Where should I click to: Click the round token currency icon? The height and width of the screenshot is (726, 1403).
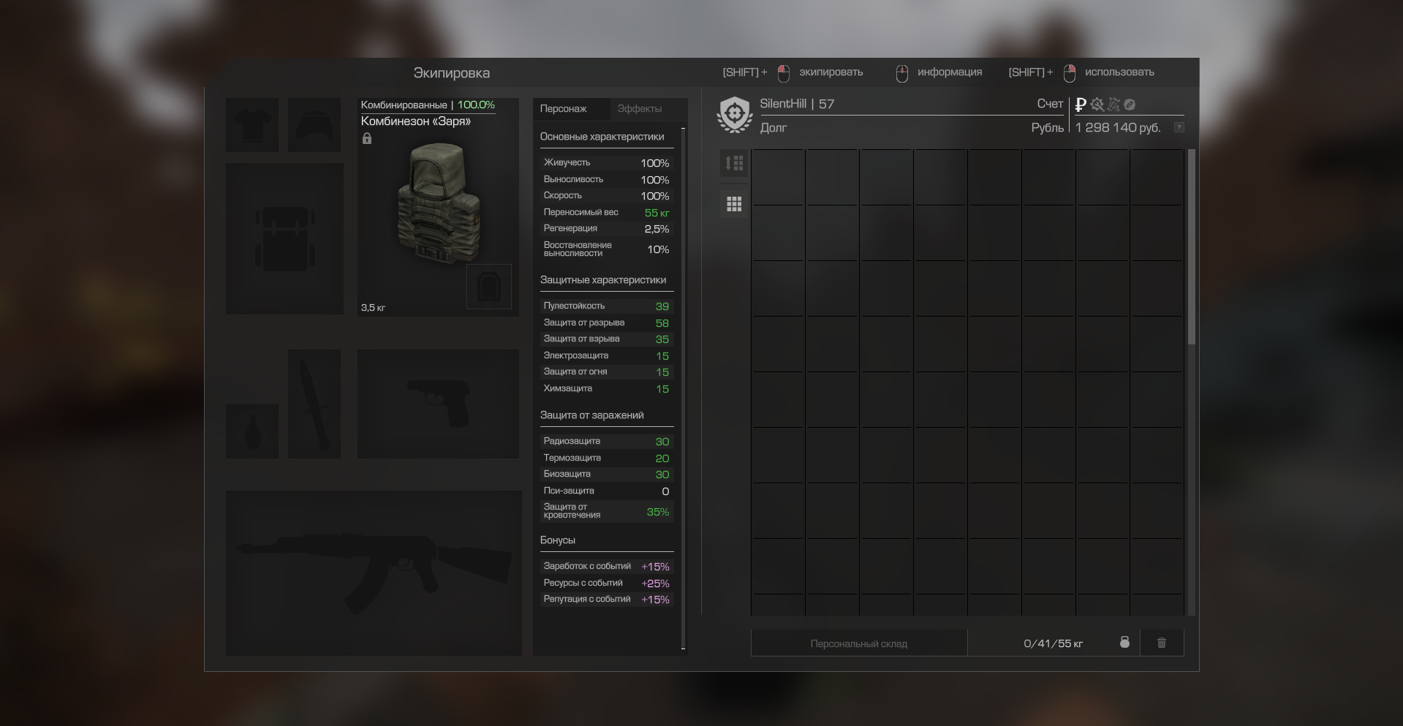coord(1130,105)
